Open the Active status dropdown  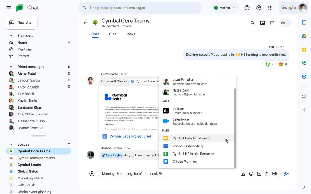(225, 8)
